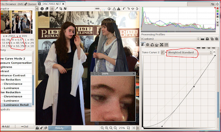Open the Transform tools tab

pyautogui.click(x=157, y=45)
